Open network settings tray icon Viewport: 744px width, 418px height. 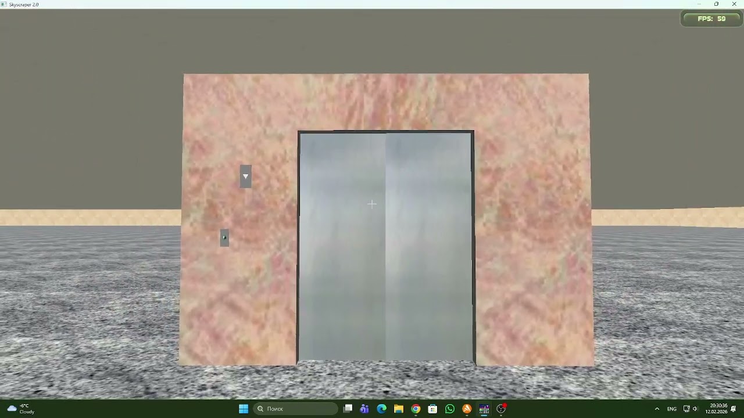tap(686, 409)
